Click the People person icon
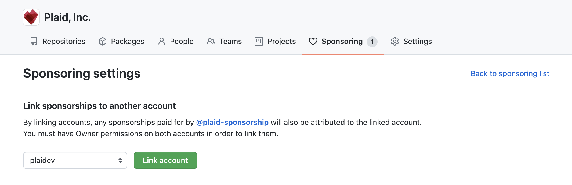Viewport: 572px width, 185px height. pos(161,41)
